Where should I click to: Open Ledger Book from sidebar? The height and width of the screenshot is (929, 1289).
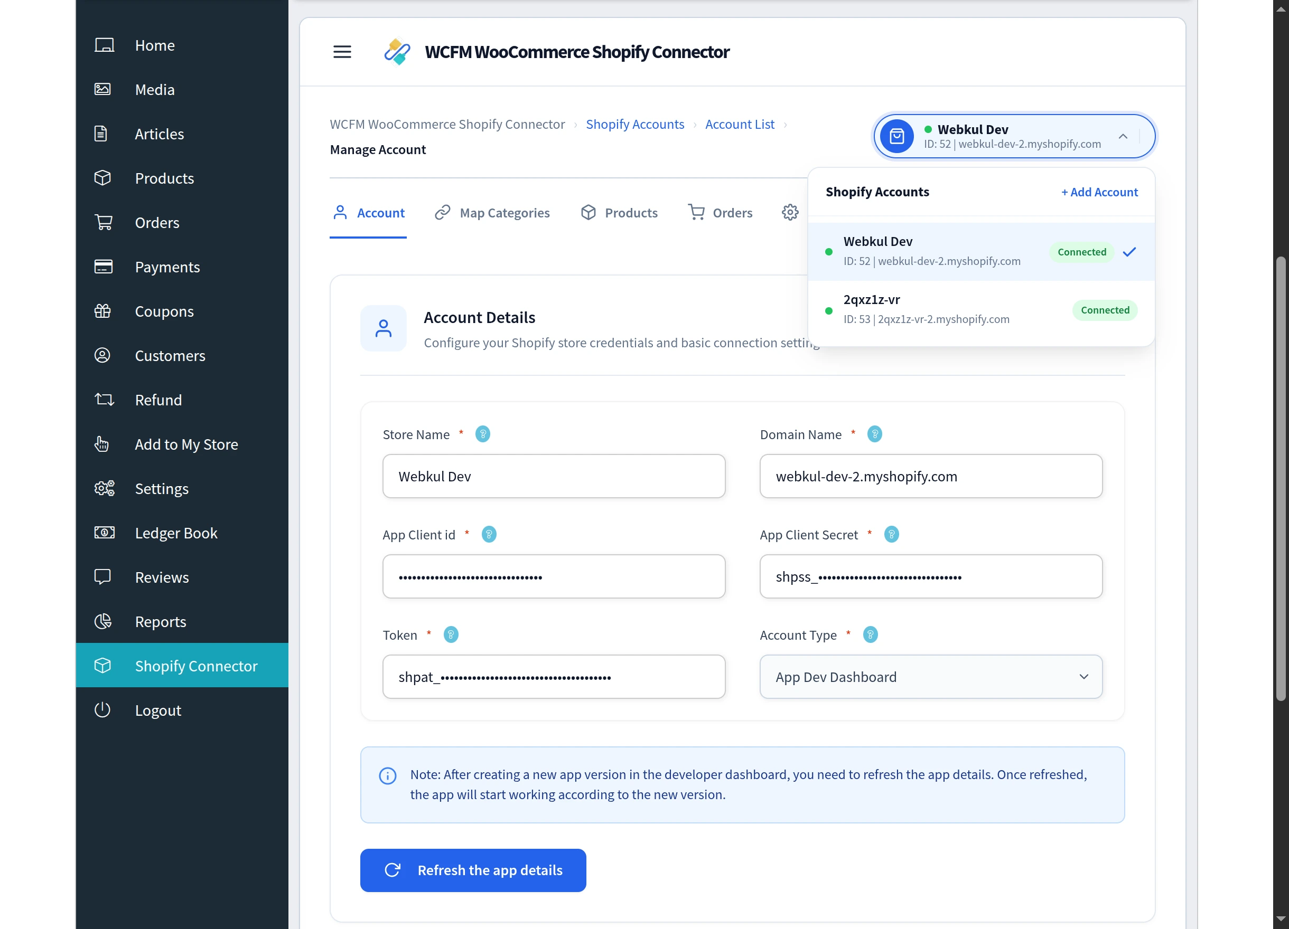(x=182, y=532)
